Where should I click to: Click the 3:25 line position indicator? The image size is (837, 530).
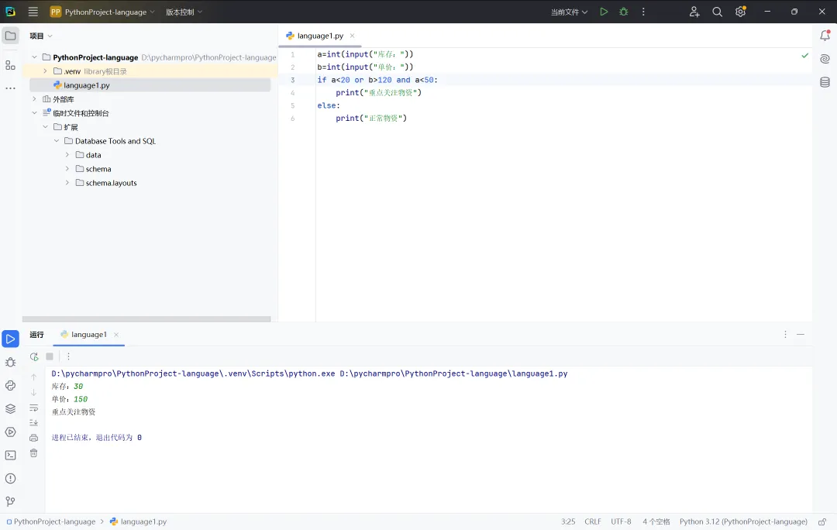click(x=568, y=521)
